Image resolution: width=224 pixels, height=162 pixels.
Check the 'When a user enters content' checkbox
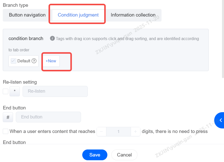[x=6, y=131]
